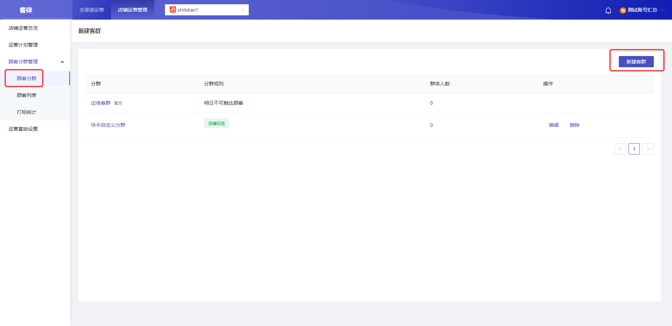Click the 分群 column header
Screen dimensions: 672x326
coord(96,84)
